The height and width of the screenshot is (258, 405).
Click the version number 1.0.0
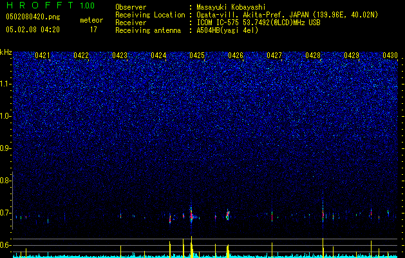pyautogui.click(x=87, y=6)
